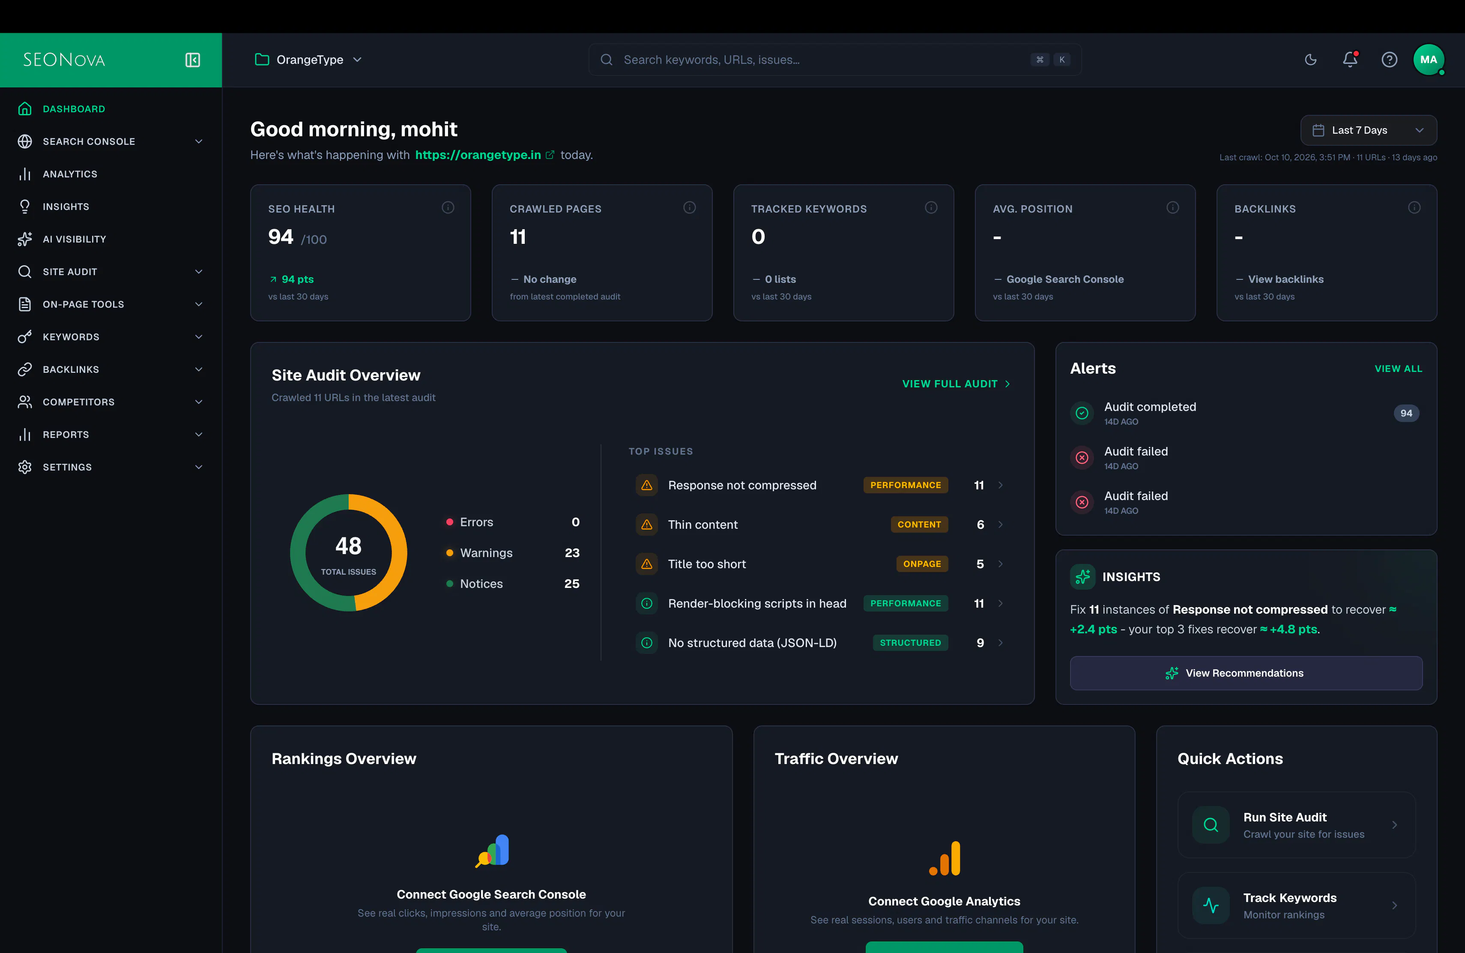Open the MA user avatar menu
The width and height of the screenshot is (1465, 953).
1429,60
